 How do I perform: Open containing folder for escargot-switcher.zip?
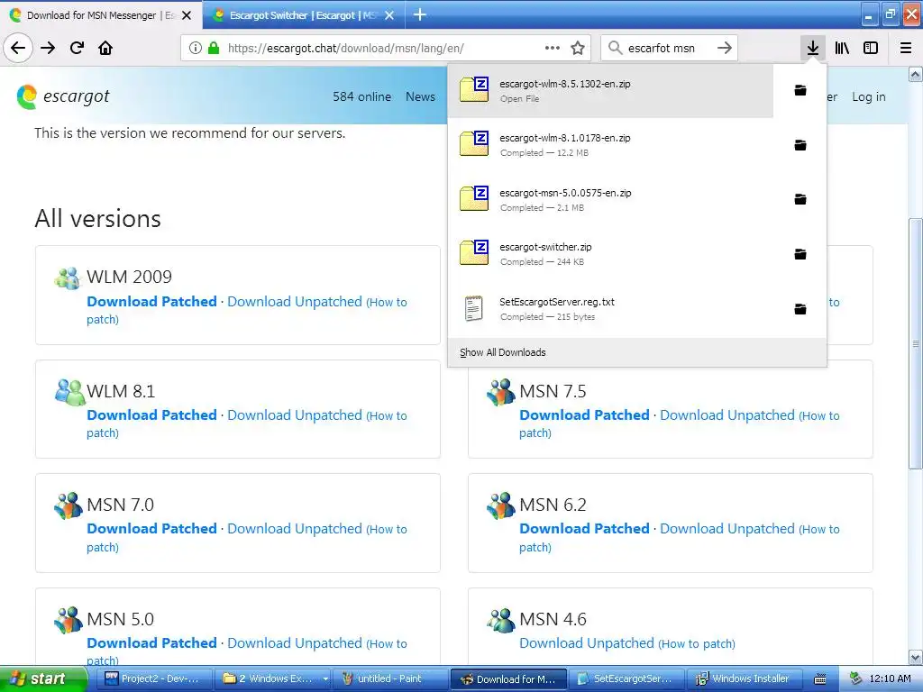pos(800,254)
